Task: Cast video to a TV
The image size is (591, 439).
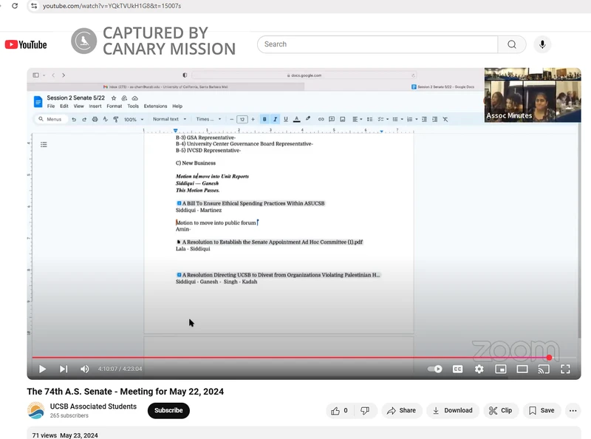Action: 544,369
